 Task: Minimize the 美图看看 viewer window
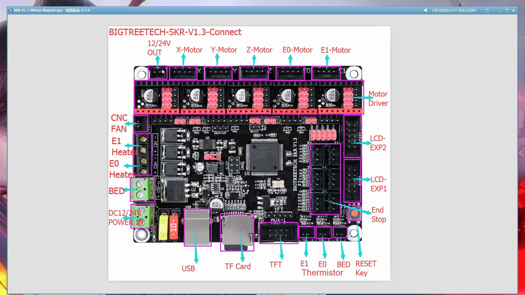[500, 10]
